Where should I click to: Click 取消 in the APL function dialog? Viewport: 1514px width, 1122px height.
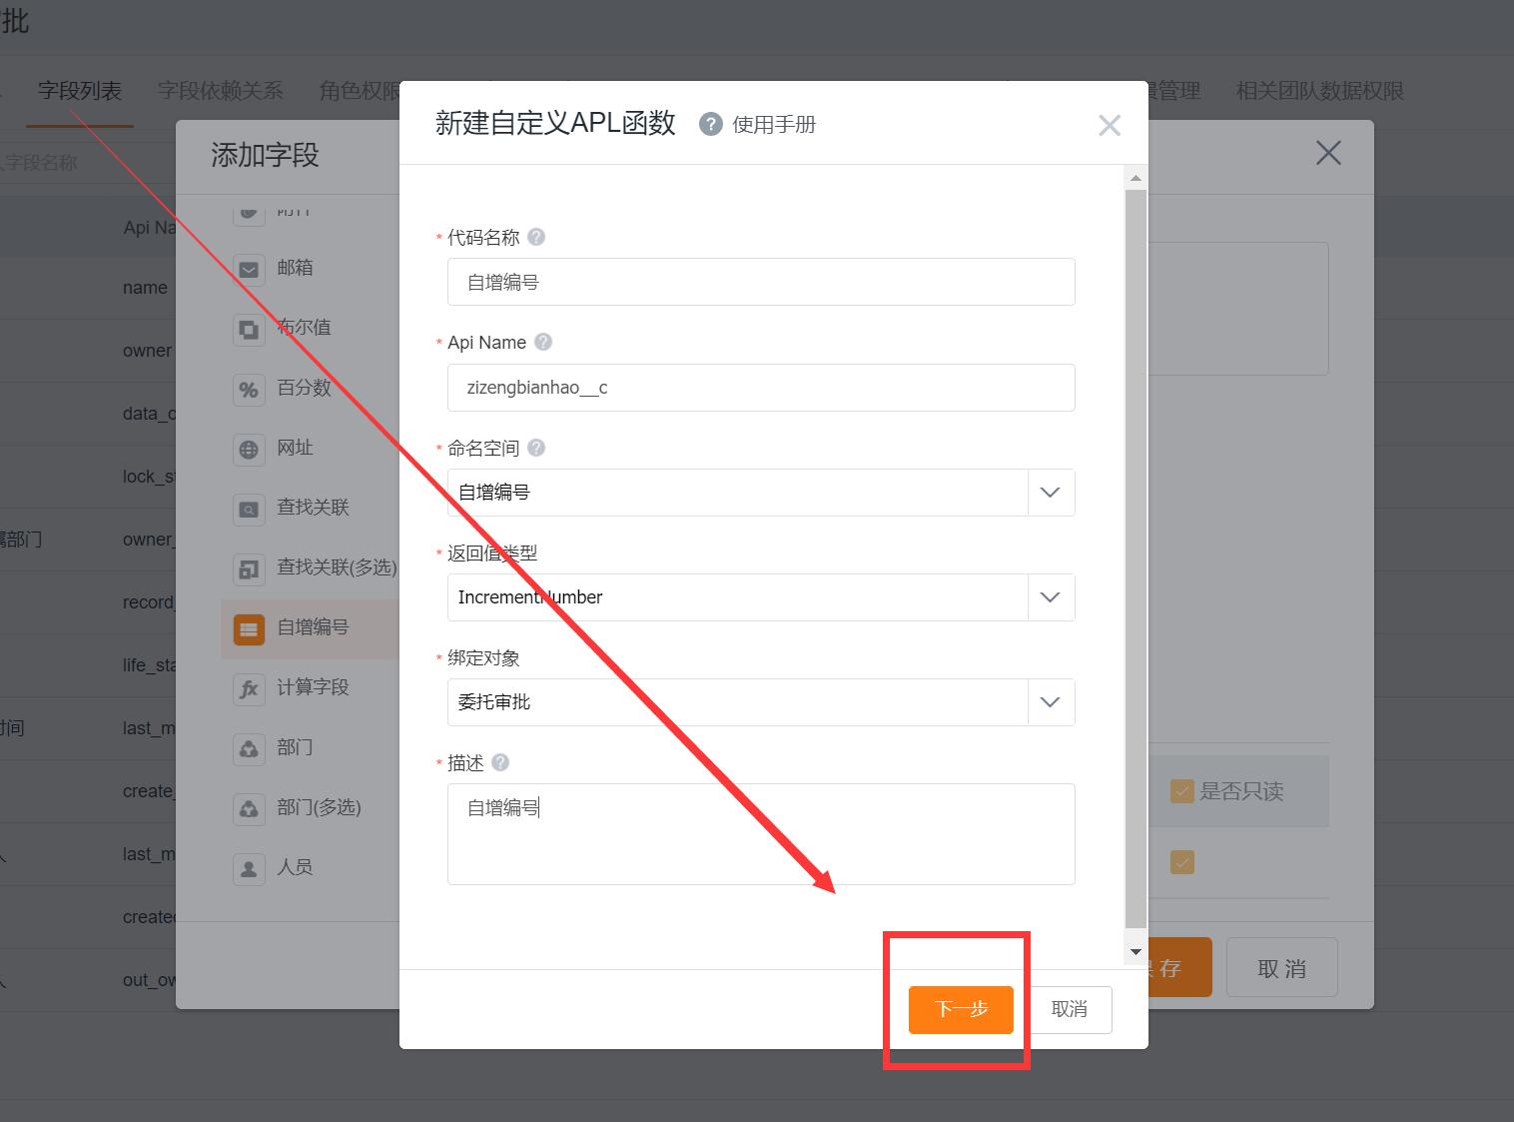(1069, 1009)
